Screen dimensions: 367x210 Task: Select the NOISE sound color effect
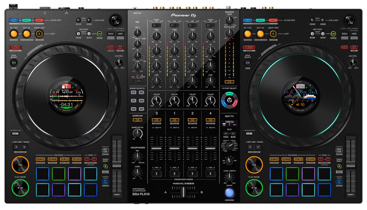[x=133, y=109]
